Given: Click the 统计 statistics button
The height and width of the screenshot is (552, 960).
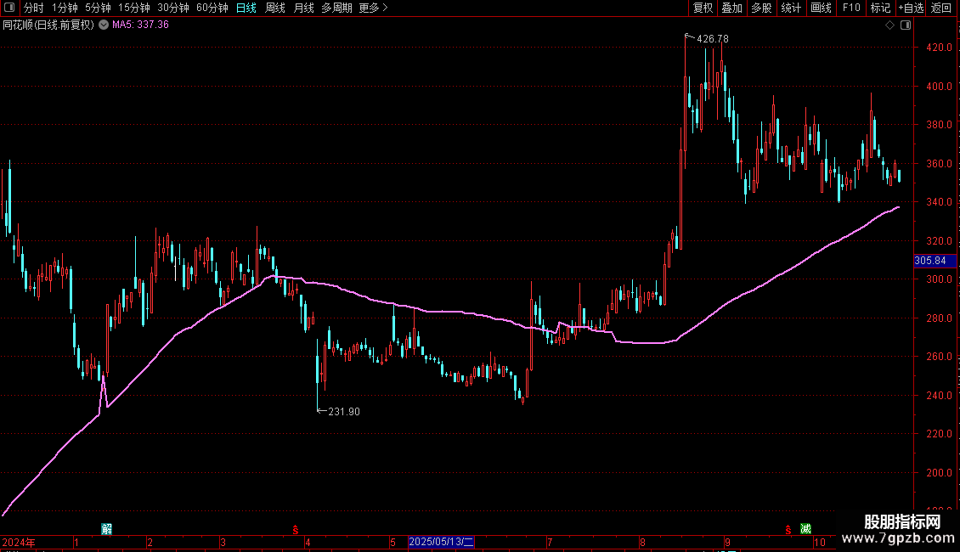Looking at the screenshot, I should click(x=791, y=8).
